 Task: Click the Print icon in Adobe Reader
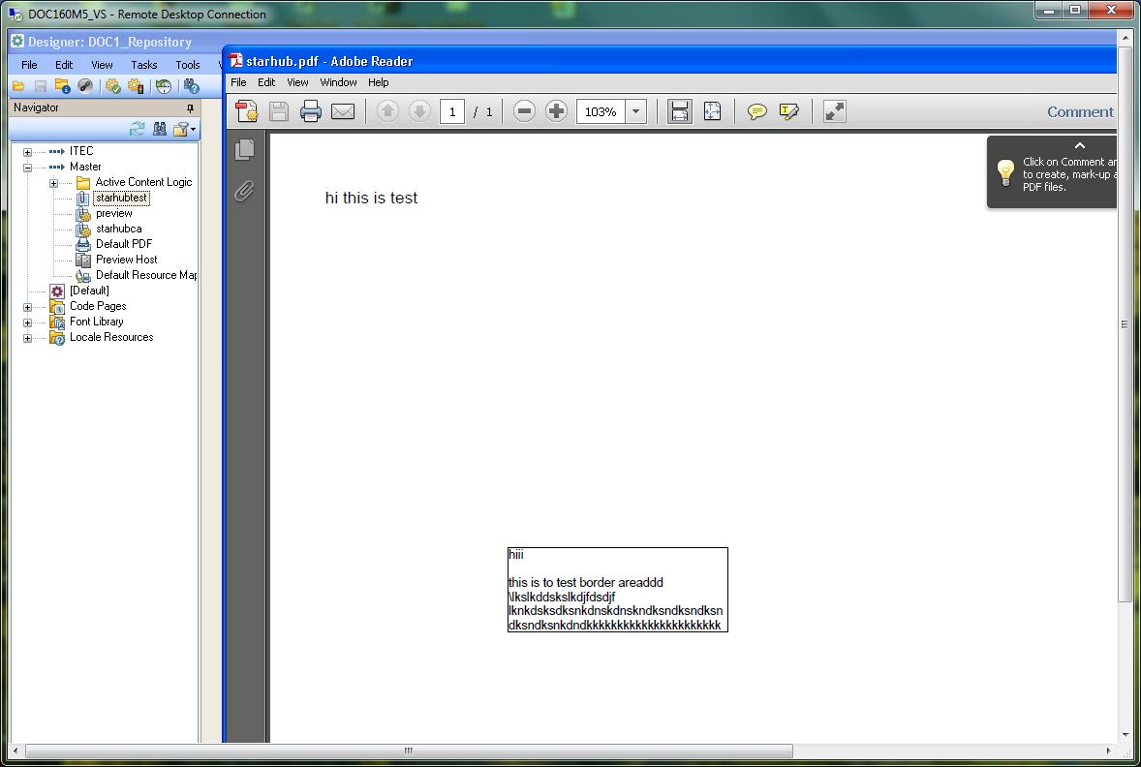pyautogui.click(x=310, y=110)
